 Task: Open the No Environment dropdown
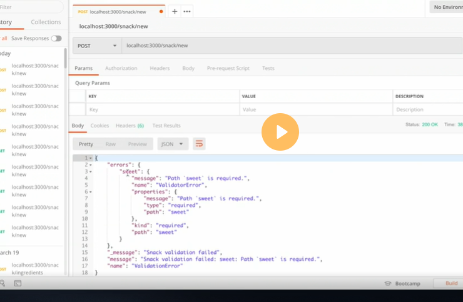(445, 8)
